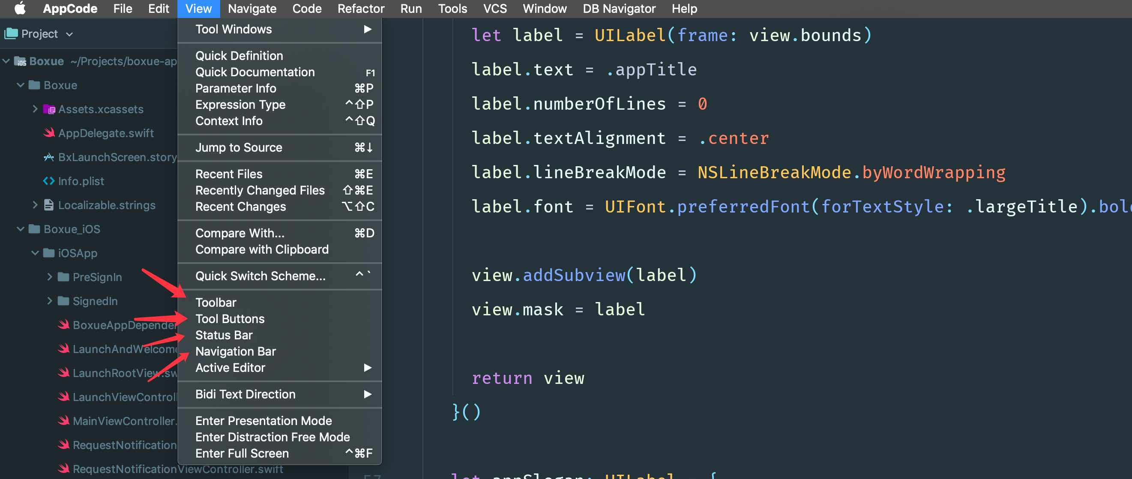The image size is (1132, 479).
Task: Select Parameter Info menu item
Action: (x=279, y=88)
